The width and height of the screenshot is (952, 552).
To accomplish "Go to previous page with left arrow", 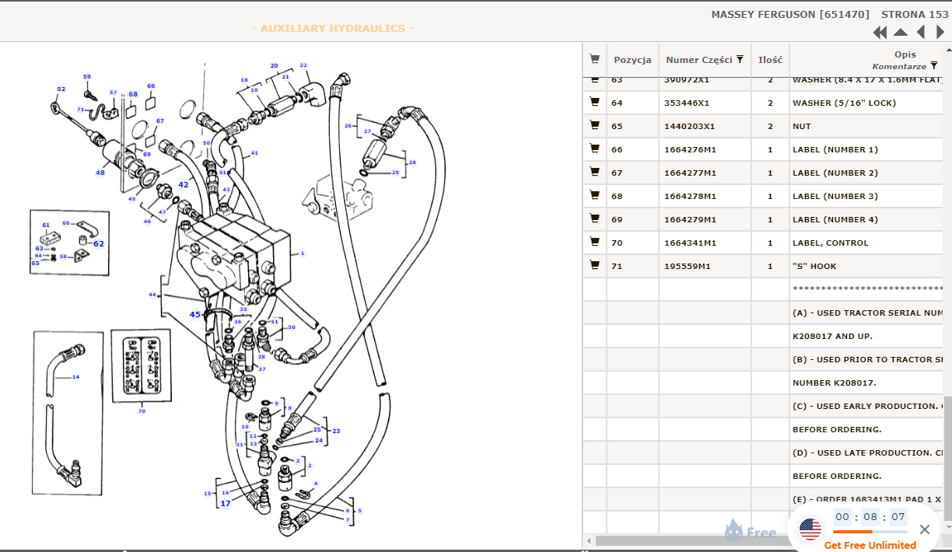I will tap(921, 32).
